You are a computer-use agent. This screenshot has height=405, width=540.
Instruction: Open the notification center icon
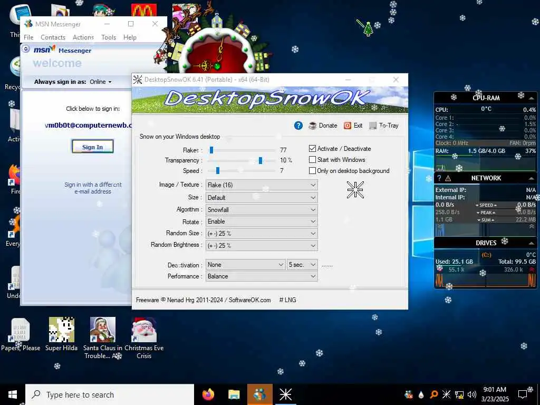tap(523, 394)
